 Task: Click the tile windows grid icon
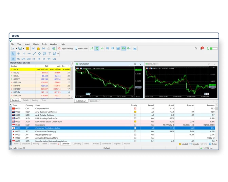point(118,49)
